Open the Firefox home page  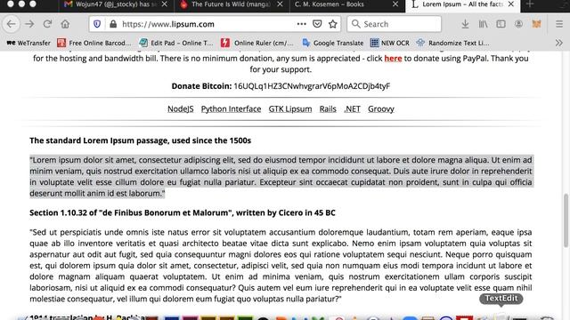point(65,24)
